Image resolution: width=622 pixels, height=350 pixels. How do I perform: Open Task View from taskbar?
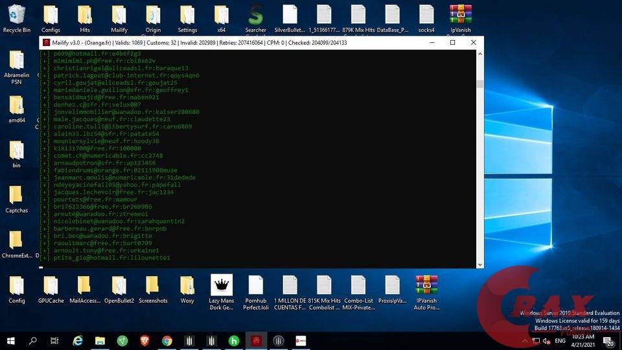tap(54, 341)
